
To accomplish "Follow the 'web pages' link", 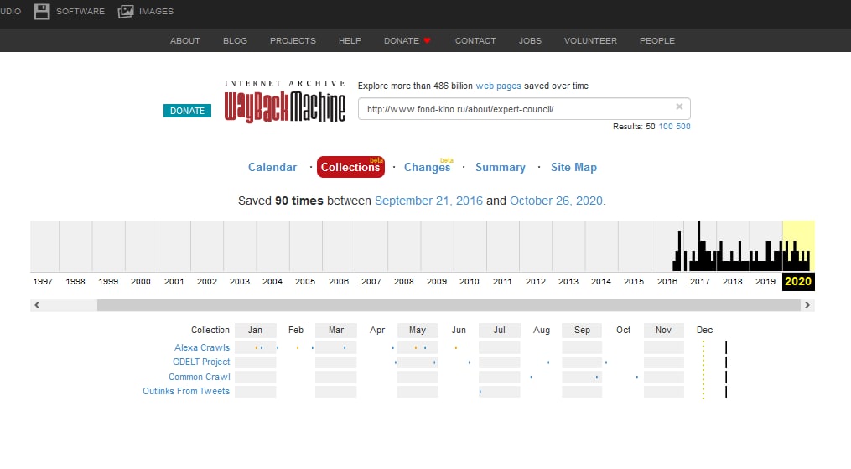I will tap(498, 86).
